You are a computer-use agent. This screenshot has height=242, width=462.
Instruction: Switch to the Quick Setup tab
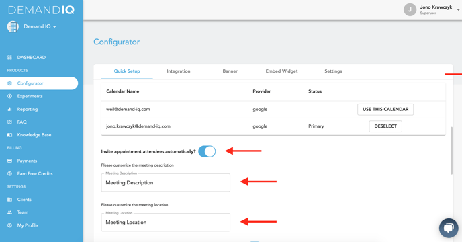click(127, 71)
